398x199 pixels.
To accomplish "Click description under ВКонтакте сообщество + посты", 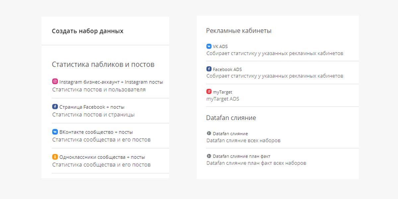I will pos(101,140).
